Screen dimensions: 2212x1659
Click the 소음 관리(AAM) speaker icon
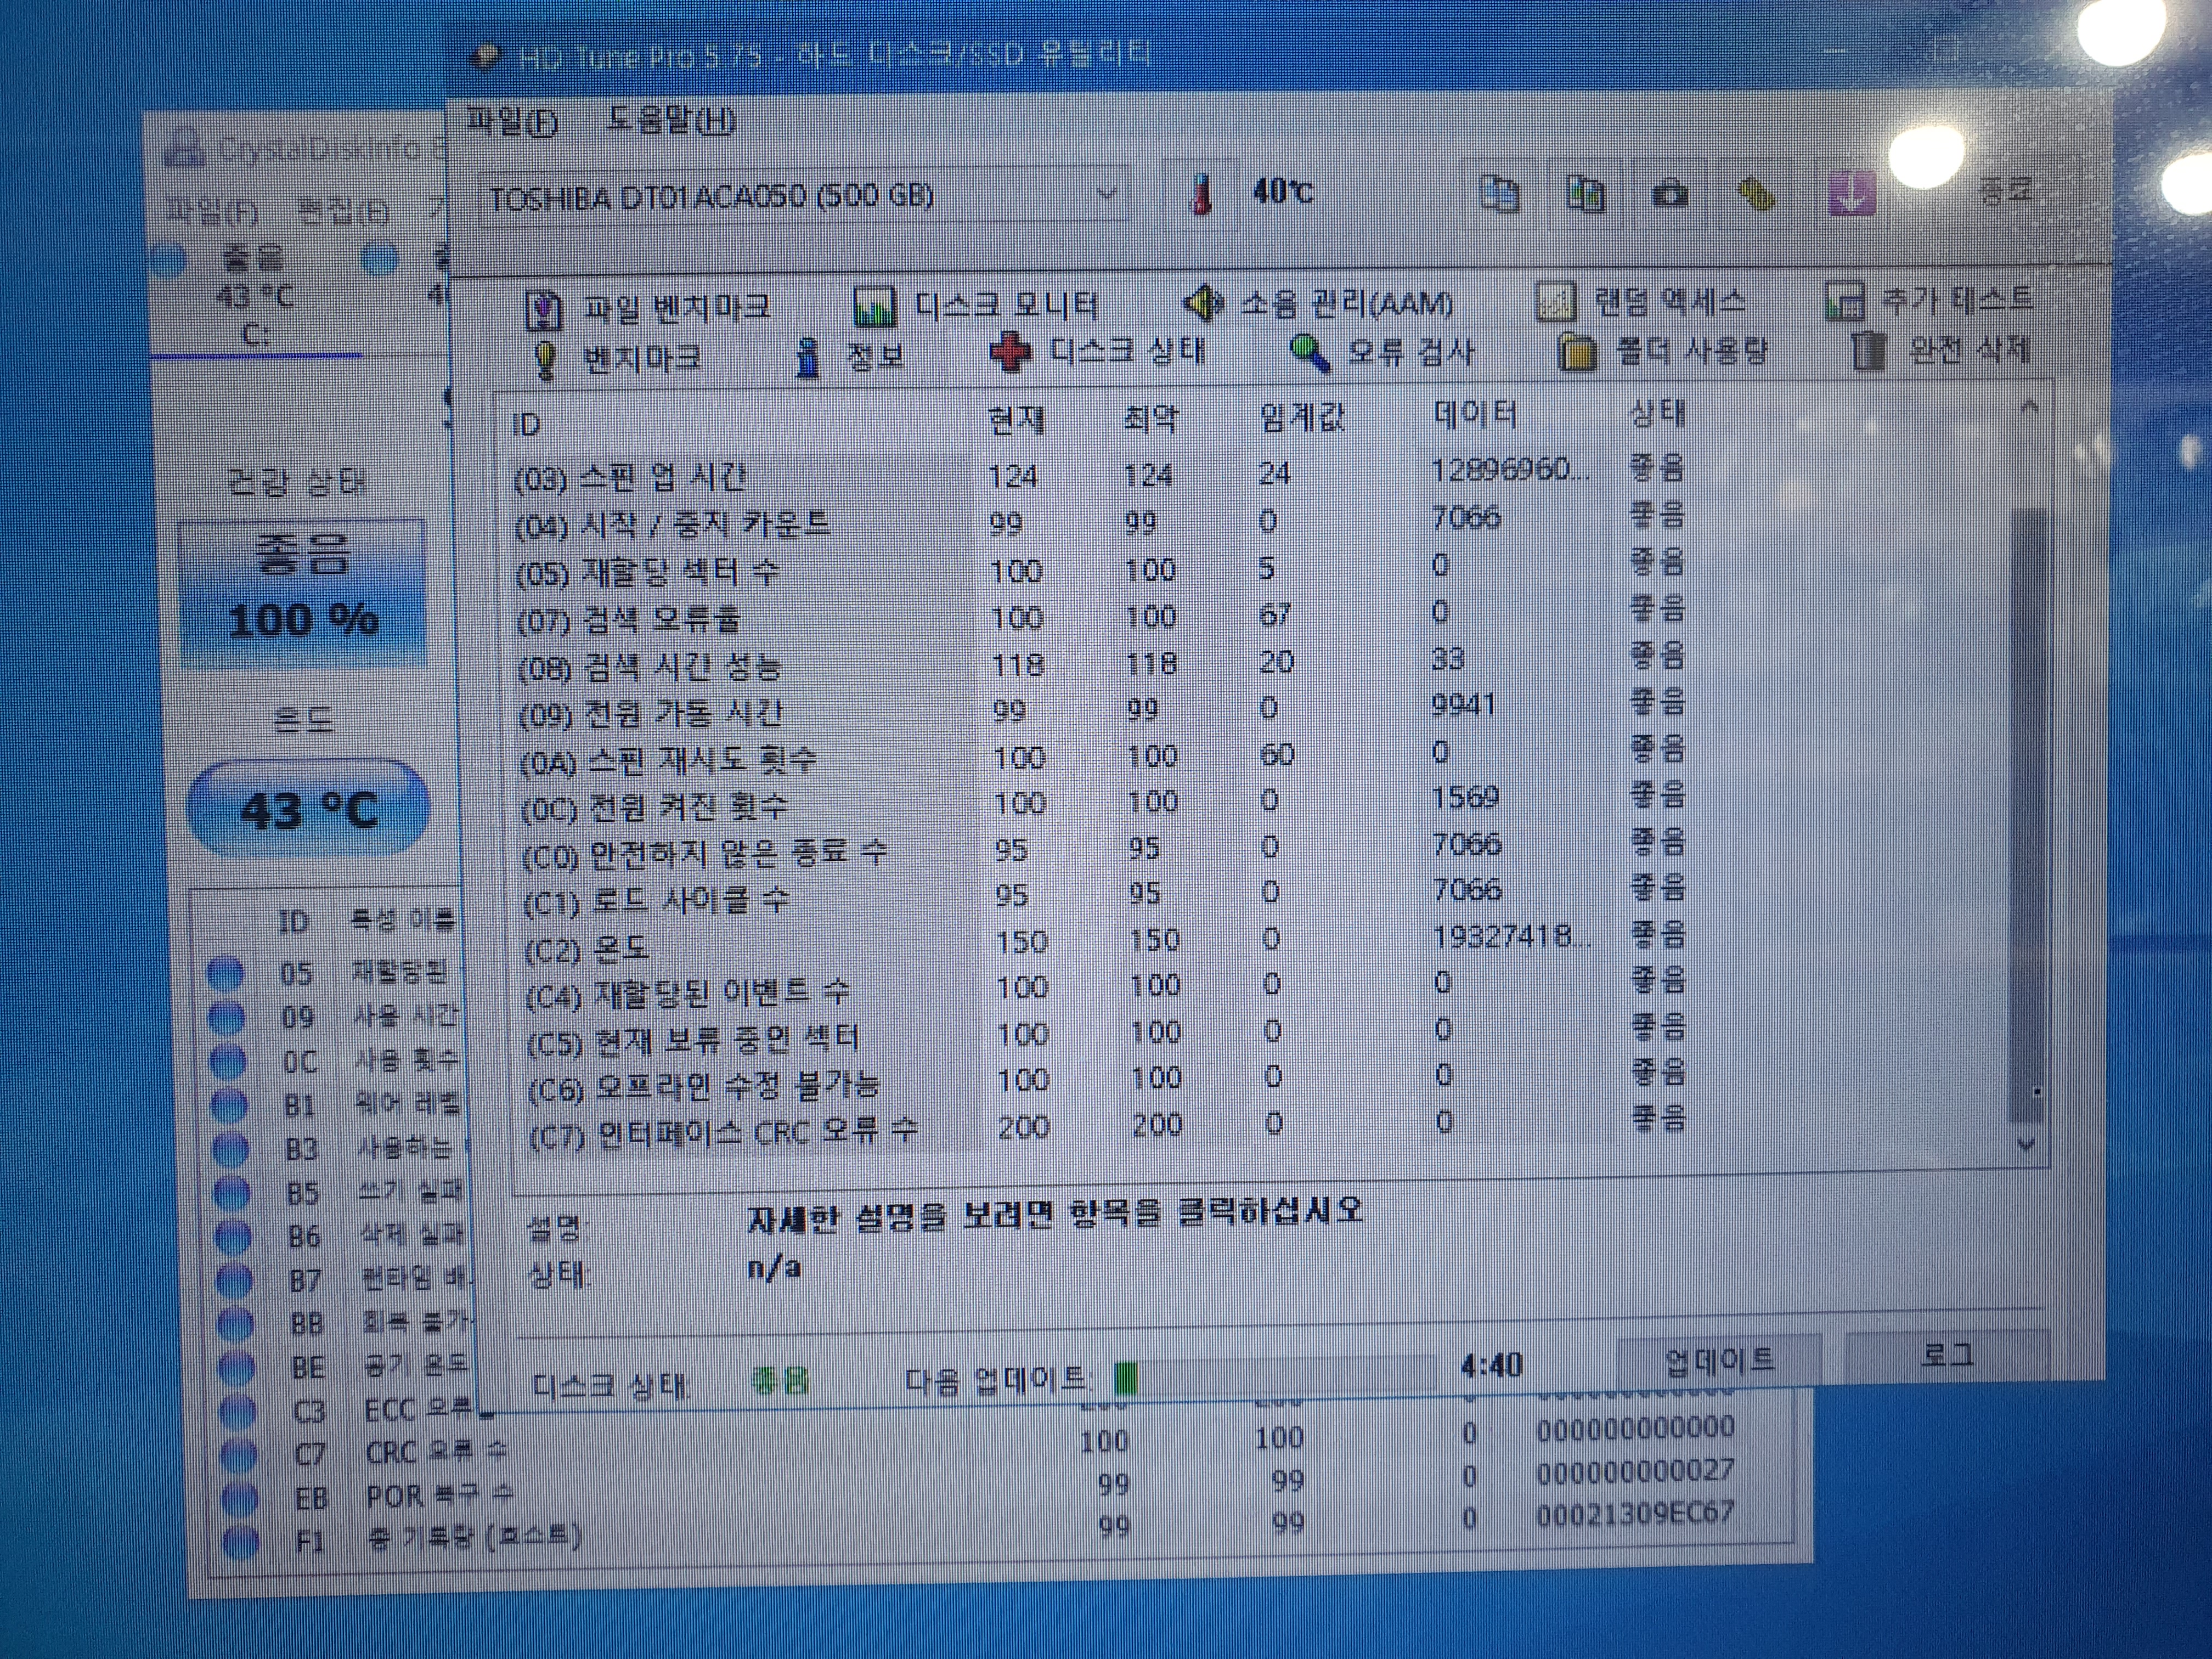click(x=1203, y=302)
